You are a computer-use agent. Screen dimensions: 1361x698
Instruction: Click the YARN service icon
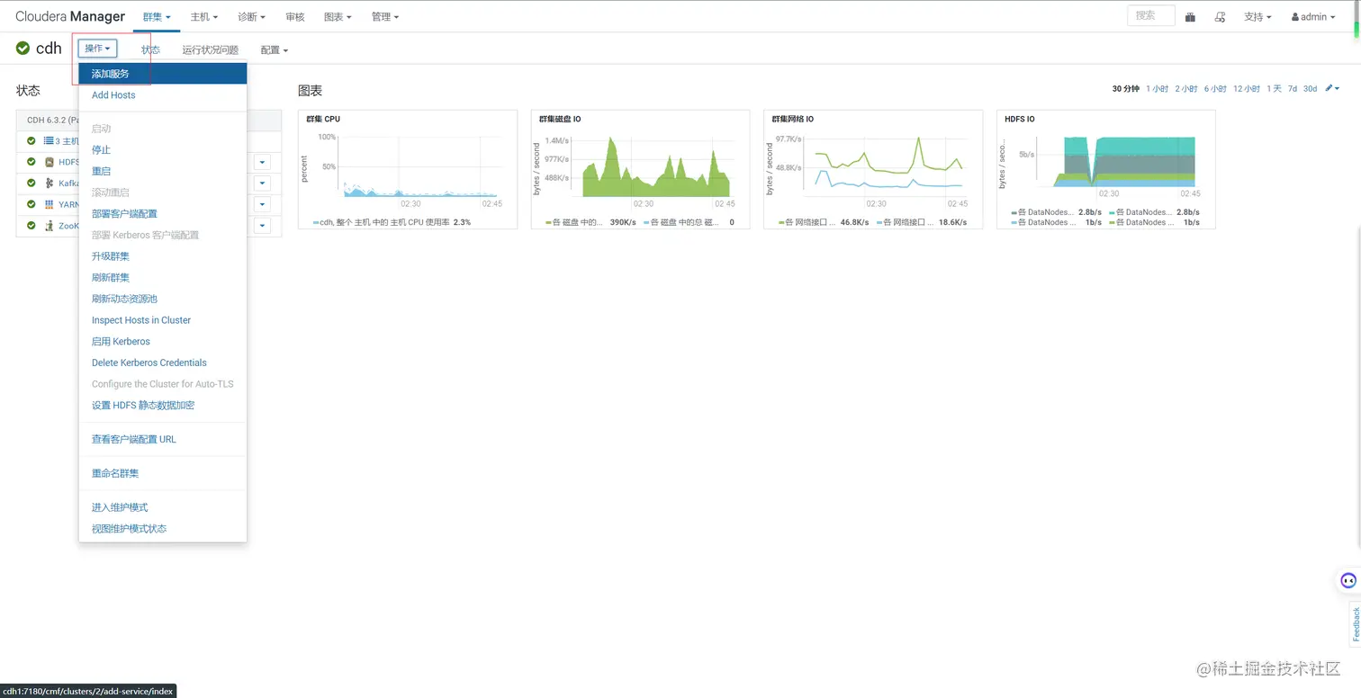click(x=50, y=204)
